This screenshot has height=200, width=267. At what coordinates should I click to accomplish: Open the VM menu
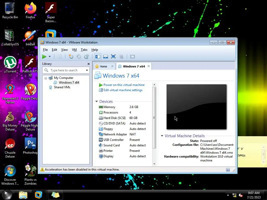click(74, 50)
